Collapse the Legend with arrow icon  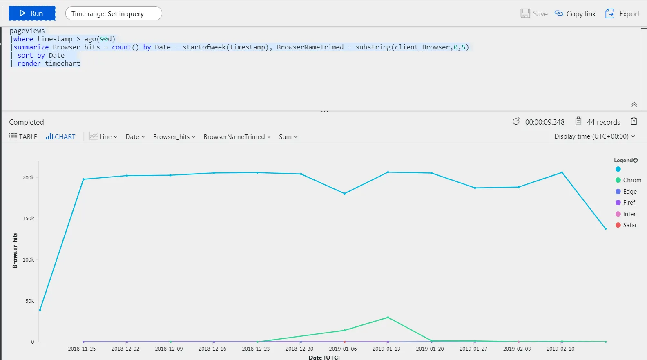pyautogui.click(x=636, y=160)
